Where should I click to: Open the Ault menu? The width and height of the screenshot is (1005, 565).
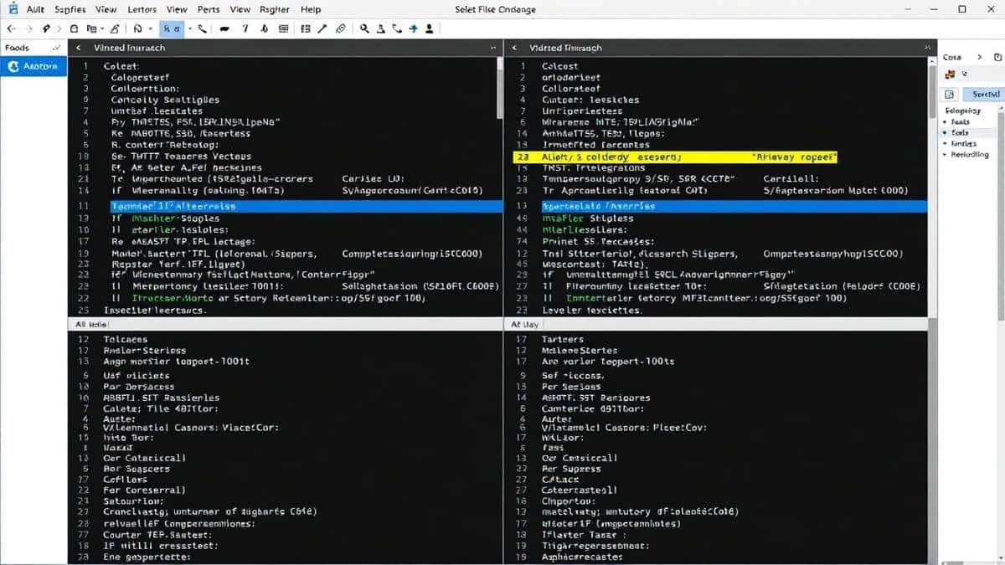point(36,9)
